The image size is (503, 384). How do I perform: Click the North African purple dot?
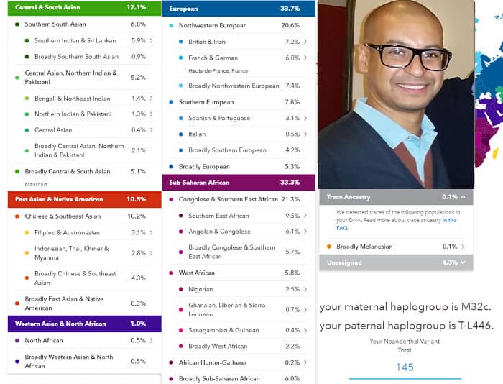pyautogui.click(x=17, y=340)
